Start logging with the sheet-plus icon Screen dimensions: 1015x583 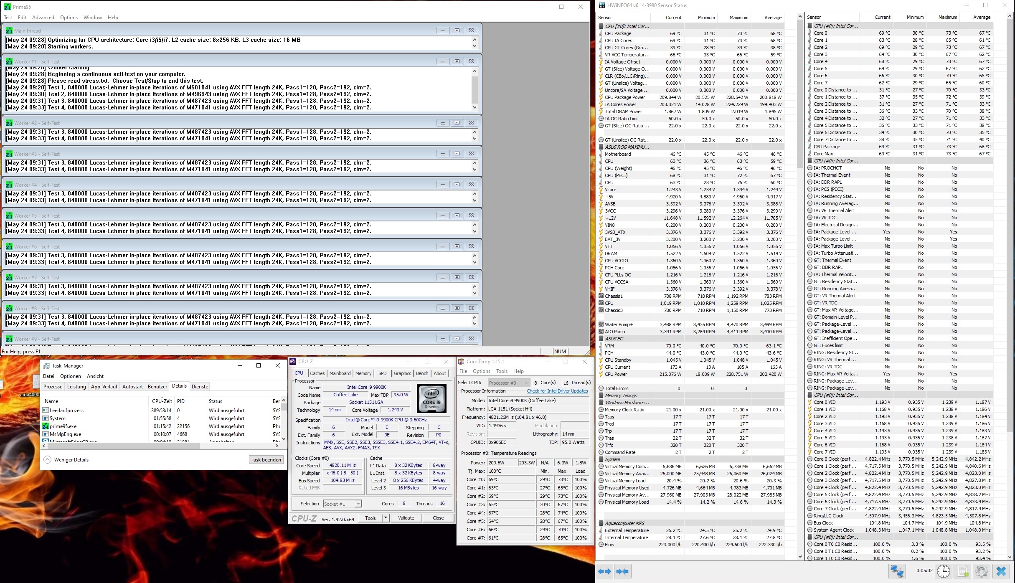click(x=963, y=571)
